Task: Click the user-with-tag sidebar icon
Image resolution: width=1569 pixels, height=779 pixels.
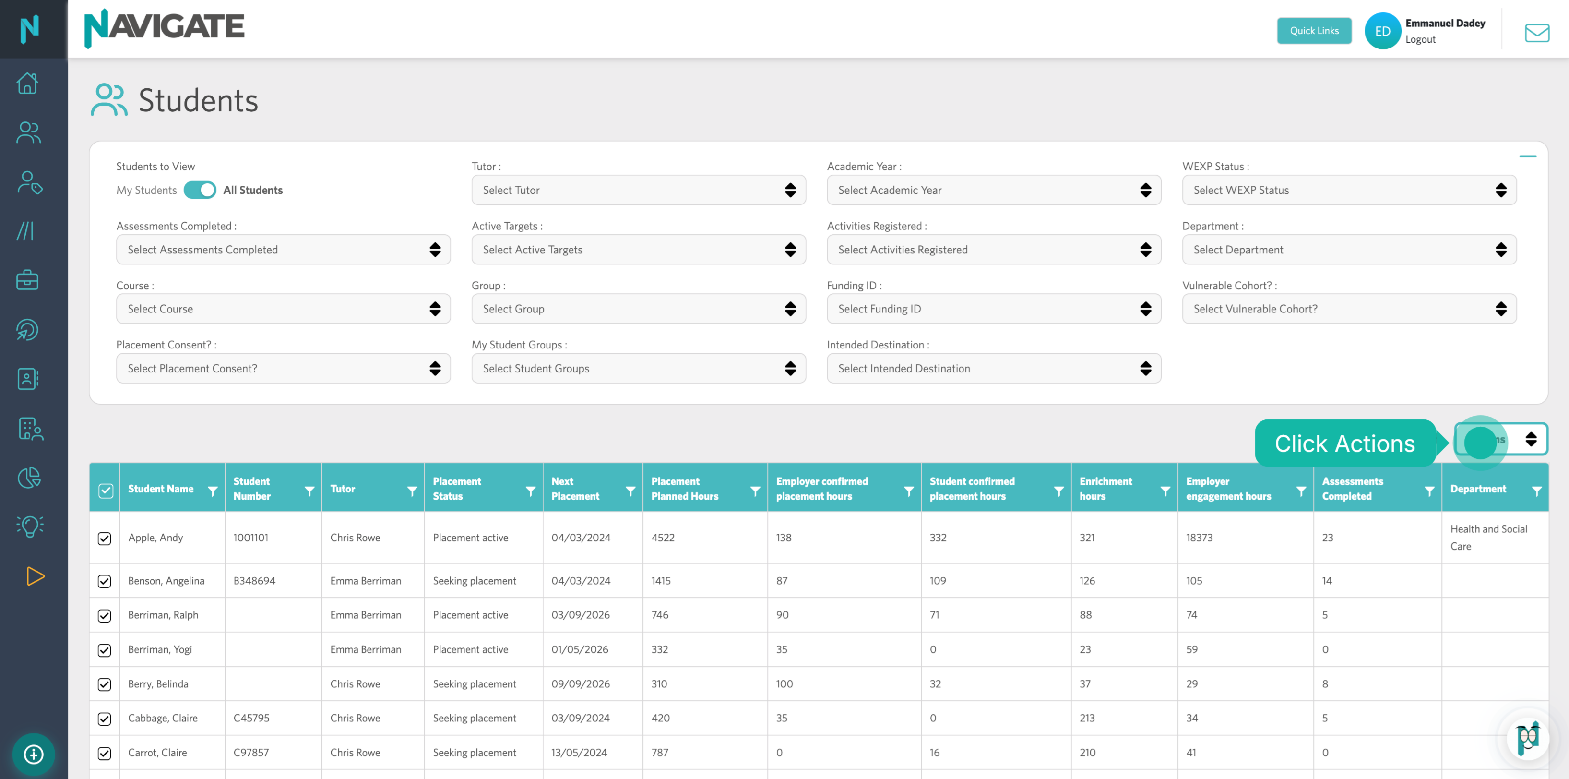Action: 29,182
